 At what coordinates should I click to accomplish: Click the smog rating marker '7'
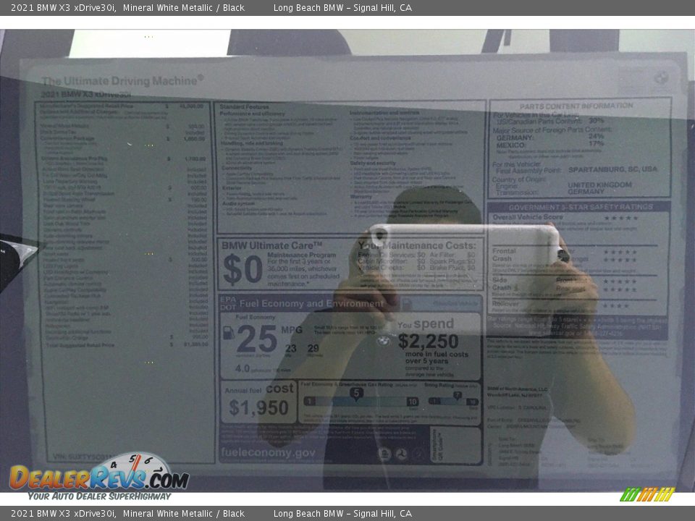(x=458, y=395)
